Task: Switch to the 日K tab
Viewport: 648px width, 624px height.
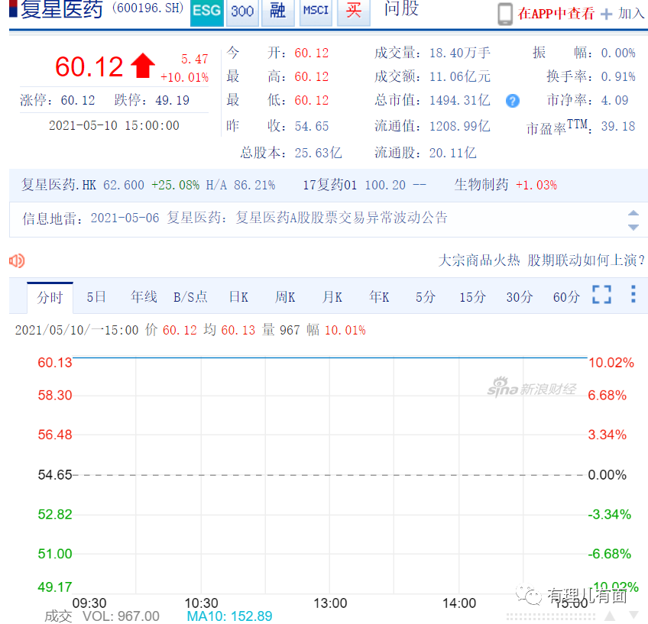Action: (239, 297)
